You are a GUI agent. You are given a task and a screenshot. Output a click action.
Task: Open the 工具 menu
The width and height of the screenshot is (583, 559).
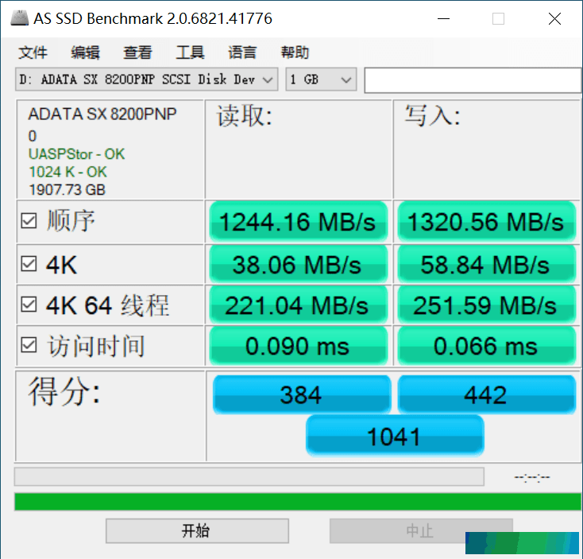coord(190,52)
